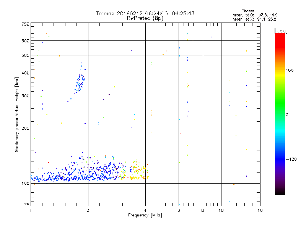Click the "mean, sd,O: -93.8, 18.9" line
The image size is (306, 229).
point(255,15)
